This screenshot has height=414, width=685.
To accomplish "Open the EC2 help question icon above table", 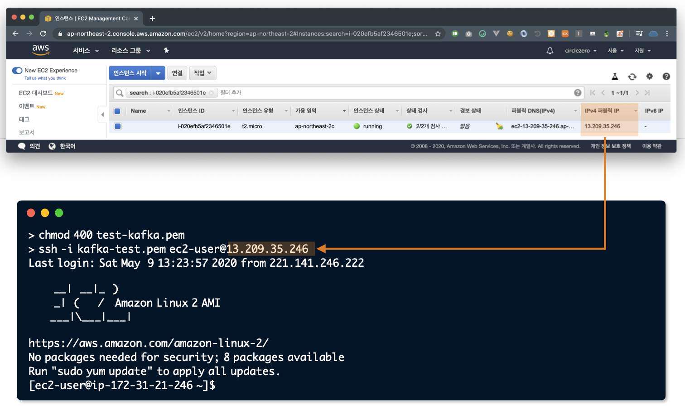I will [666, 77].
